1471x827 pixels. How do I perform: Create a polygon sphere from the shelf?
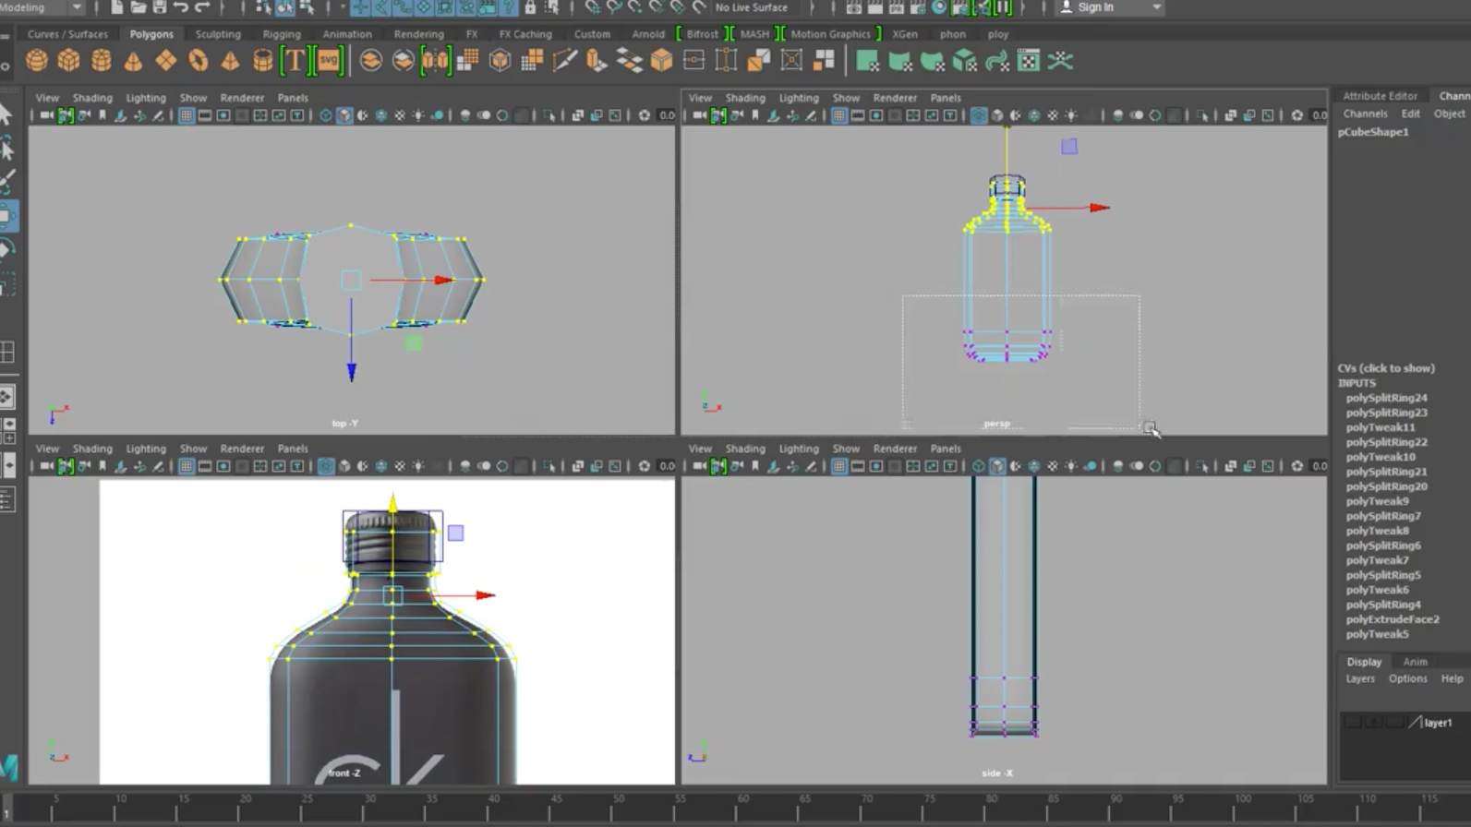tap(36, 61)
